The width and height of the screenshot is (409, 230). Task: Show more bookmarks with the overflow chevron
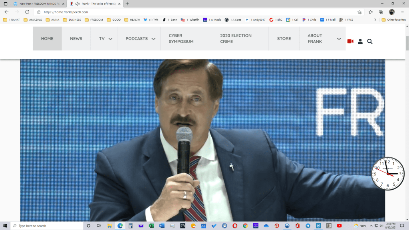point(375,20)
